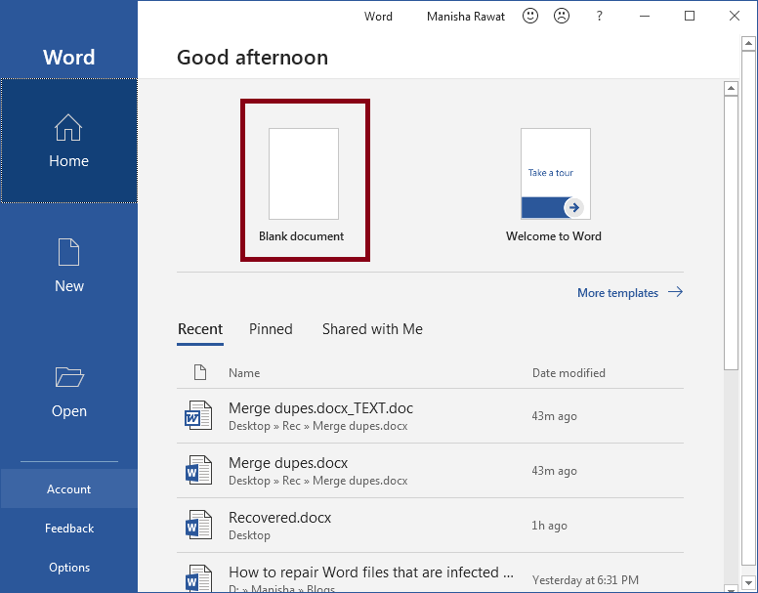Send a smile feedback face icon

[530, 16]
